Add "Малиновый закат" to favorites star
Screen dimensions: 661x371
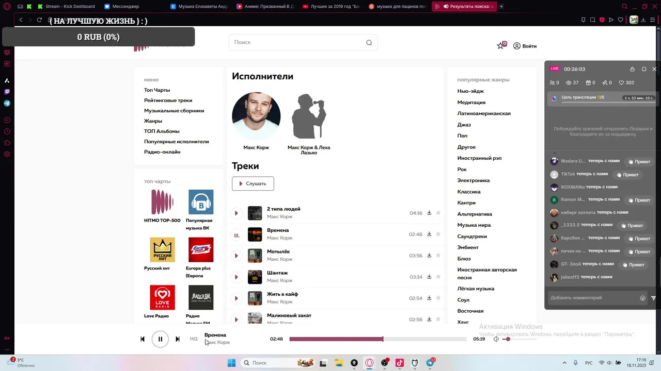(438, 319)
